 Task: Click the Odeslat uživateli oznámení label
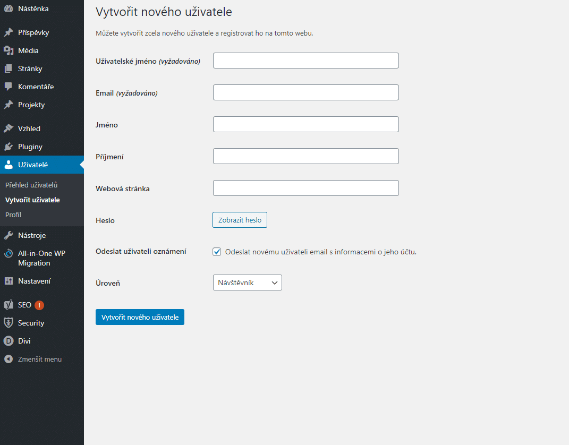(141, 251)
